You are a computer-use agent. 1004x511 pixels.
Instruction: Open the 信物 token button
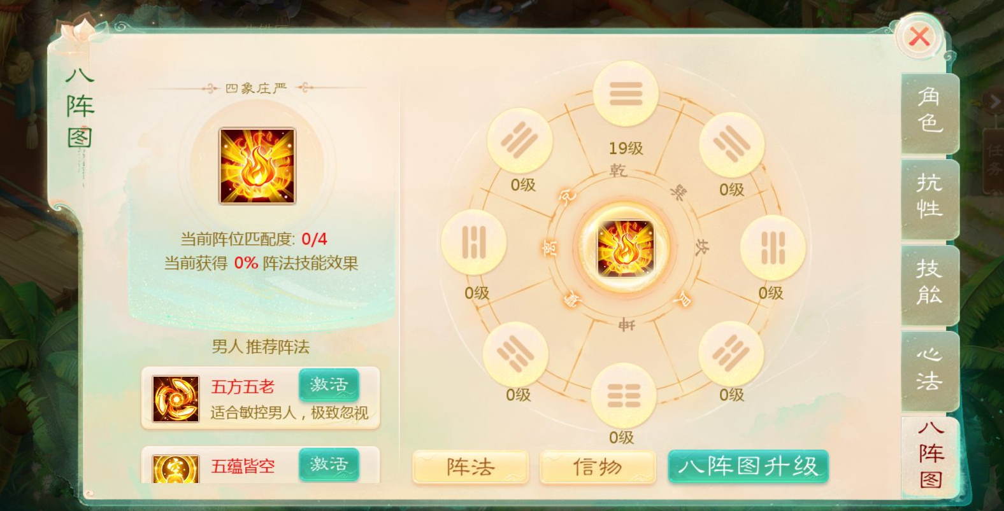click(x=598, y=467)
